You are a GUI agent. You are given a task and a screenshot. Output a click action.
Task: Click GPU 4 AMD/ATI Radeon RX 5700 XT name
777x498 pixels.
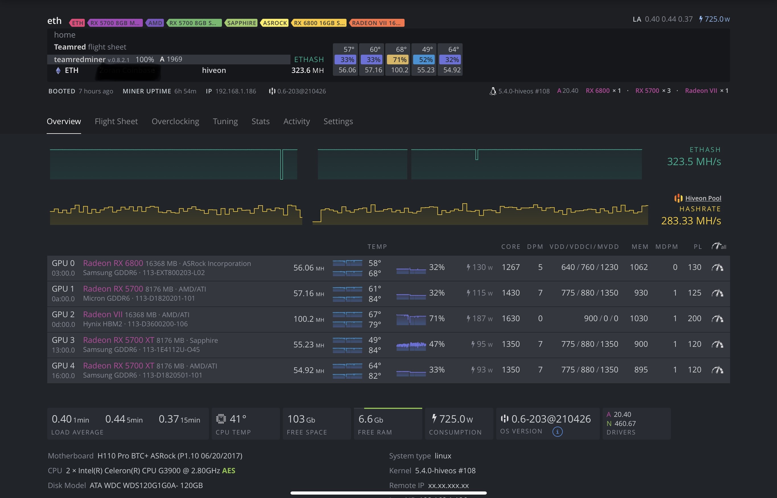pos(119,365)
